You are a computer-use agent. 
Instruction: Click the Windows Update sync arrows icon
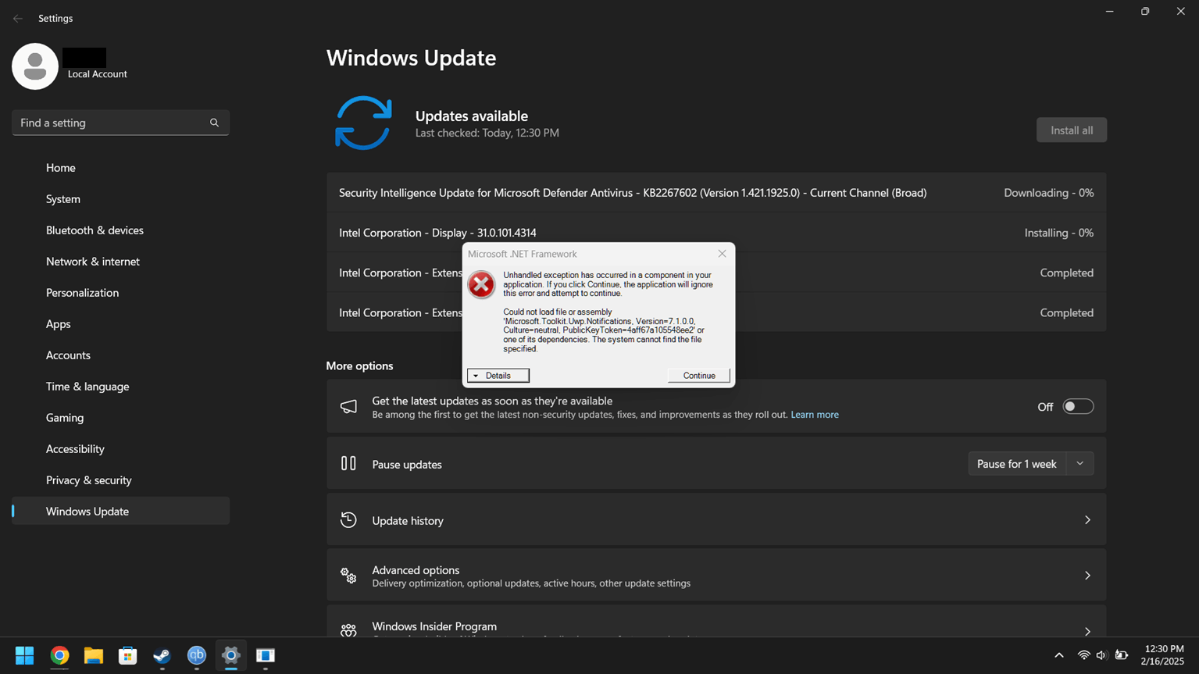click(x=363, y=123)
